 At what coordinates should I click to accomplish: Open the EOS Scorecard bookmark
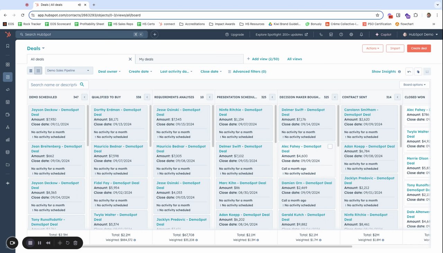coord(58,24)
